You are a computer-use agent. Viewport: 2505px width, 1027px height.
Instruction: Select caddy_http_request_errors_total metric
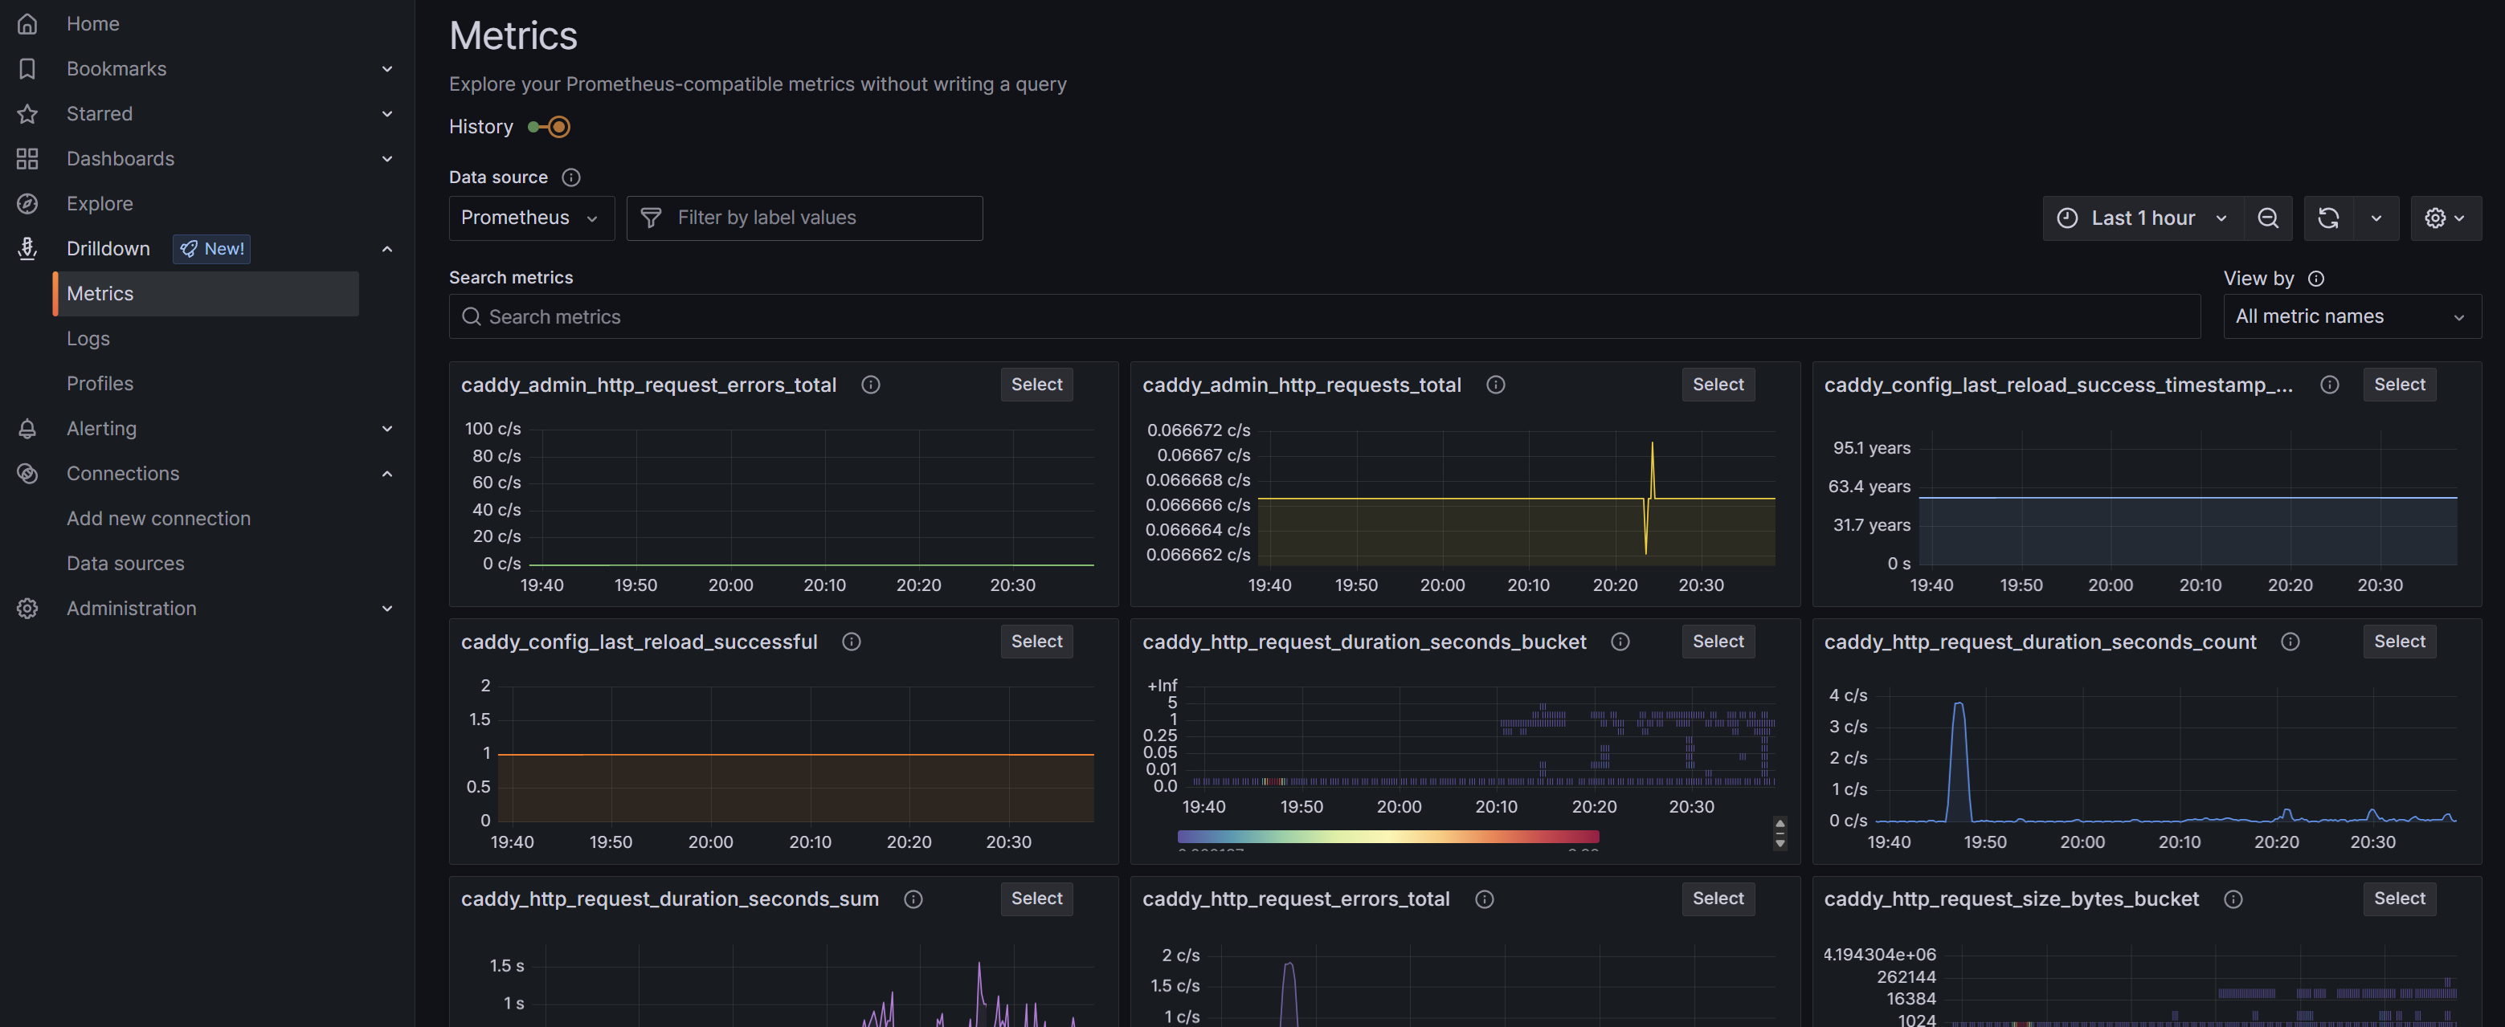(1718, 899)
